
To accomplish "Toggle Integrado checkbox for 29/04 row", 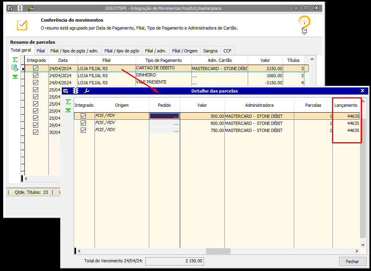I will click(x=36, y=125).
